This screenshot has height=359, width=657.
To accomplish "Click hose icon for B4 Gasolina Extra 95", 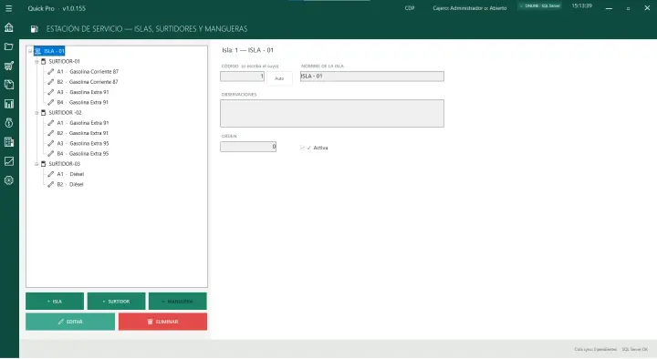I will [51, 154].
